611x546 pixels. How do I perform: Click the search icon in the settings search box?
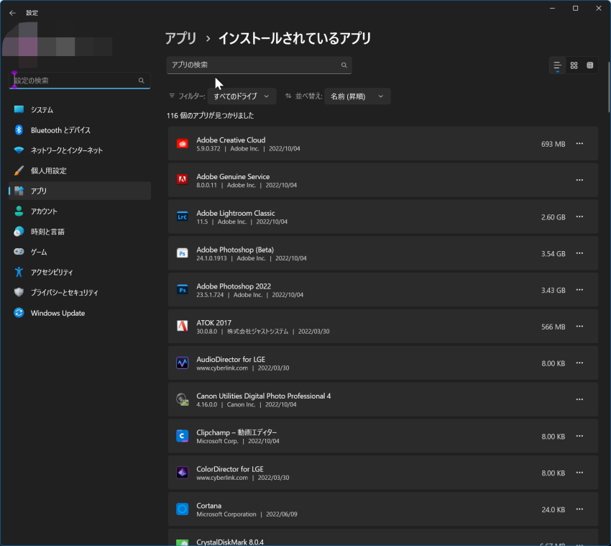(x=142, y=81)
